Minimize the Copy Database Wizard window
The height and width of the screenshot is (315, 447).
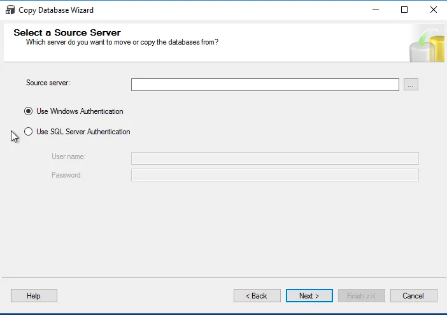(374, 10)
